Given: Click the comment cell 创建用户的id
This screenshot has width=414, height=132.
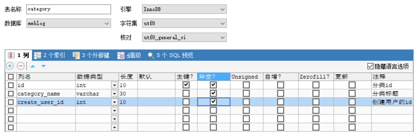Looking at the screenshot, I should [392, 102].
